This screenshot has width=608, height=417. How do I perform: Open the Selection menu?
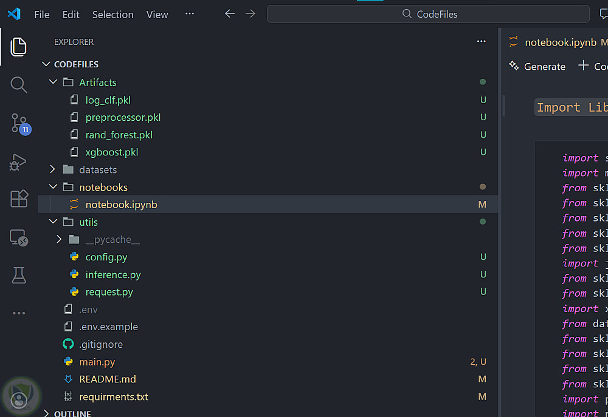point(112,15)
